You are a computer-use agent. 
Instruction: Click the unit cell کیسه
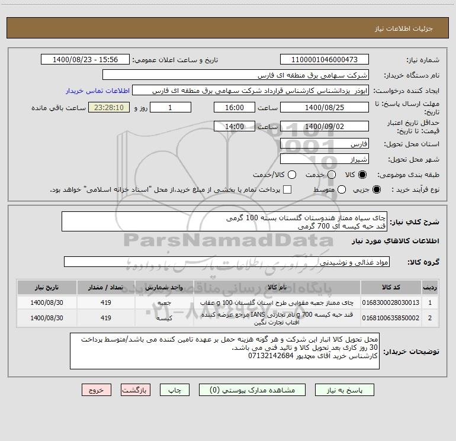(x=164, y=318)
